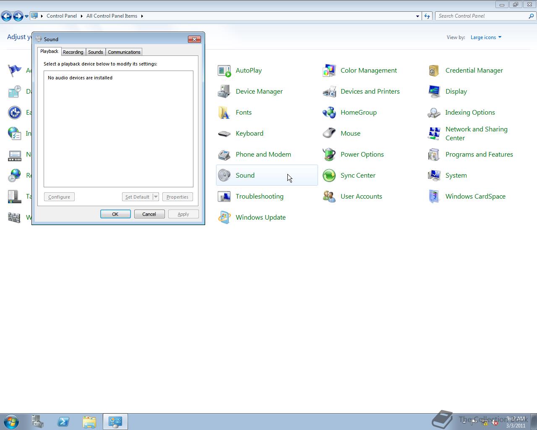This screenshot has height=430, width=537.
Task: Click Cancel in the Sound dialog
Action: [149, 214]
